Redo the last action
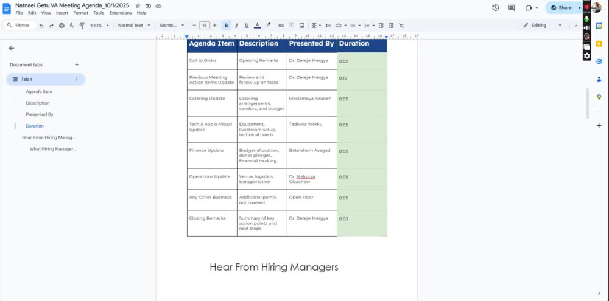The height and width of the screenshot is (301, 609). point(51,26)
